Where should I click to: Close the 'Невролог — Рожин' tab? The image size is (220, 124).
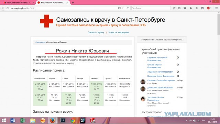click(67, 2)
